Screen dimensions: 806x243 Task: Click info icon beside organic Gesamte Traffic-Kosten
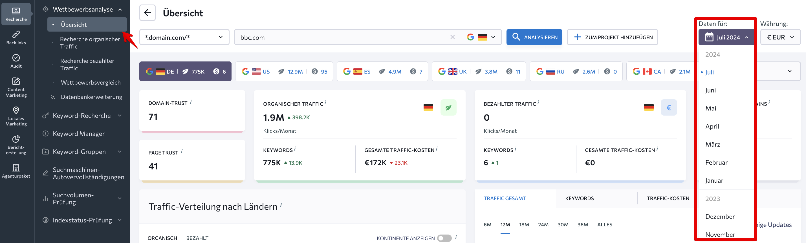[437, 149]
